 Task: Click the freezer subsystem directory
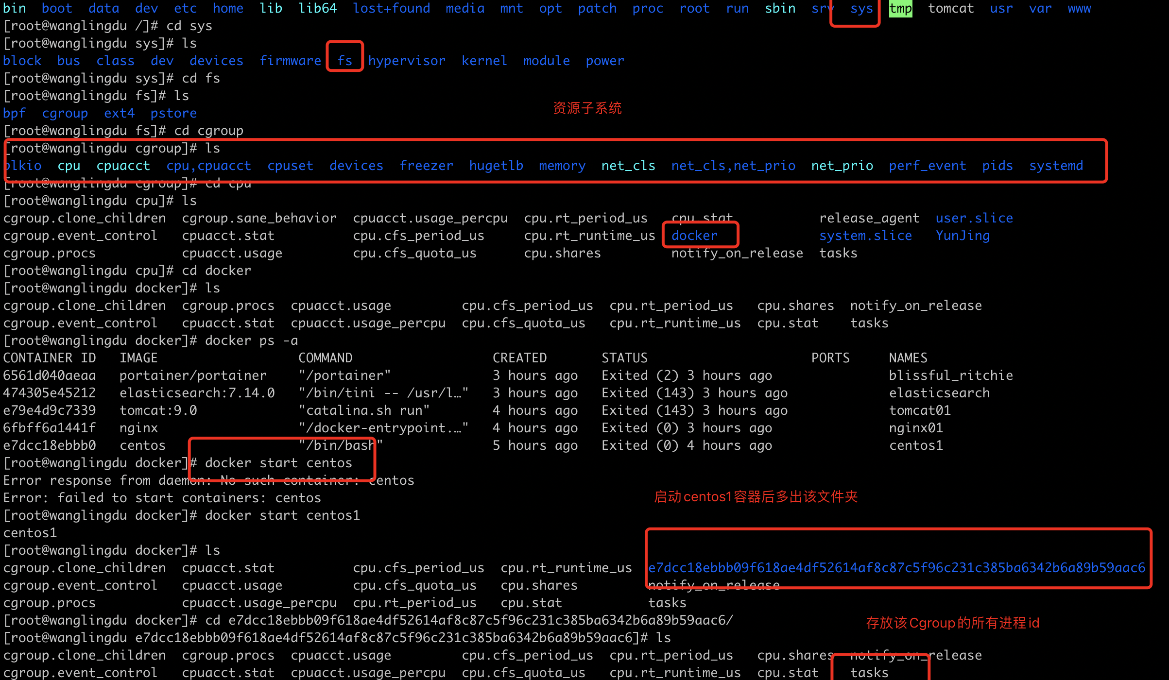[426, 166]
